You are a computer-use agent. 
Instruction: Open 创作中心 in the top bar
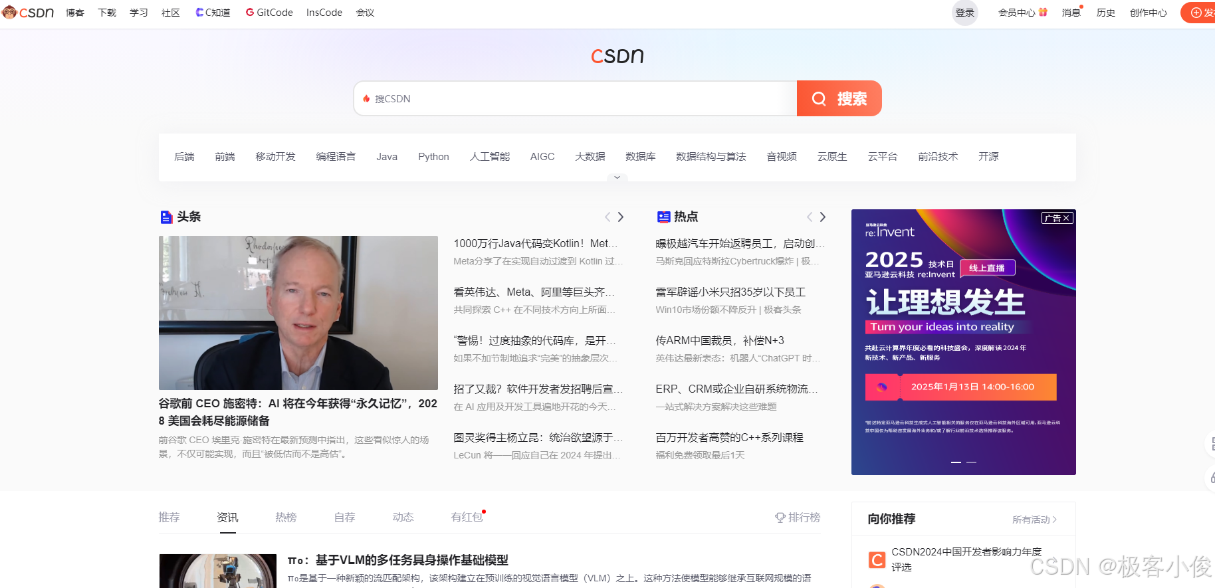click(x=1149, y=13)
